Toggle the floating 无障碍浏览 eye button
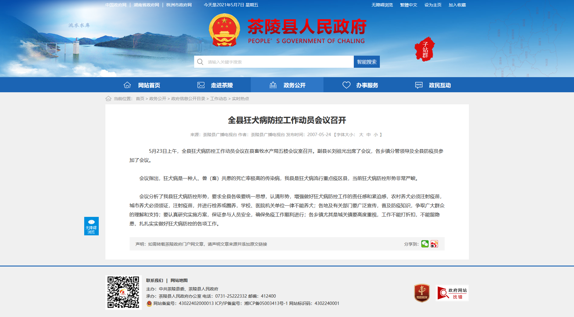574x317 pixels. [x=91, y=226]
